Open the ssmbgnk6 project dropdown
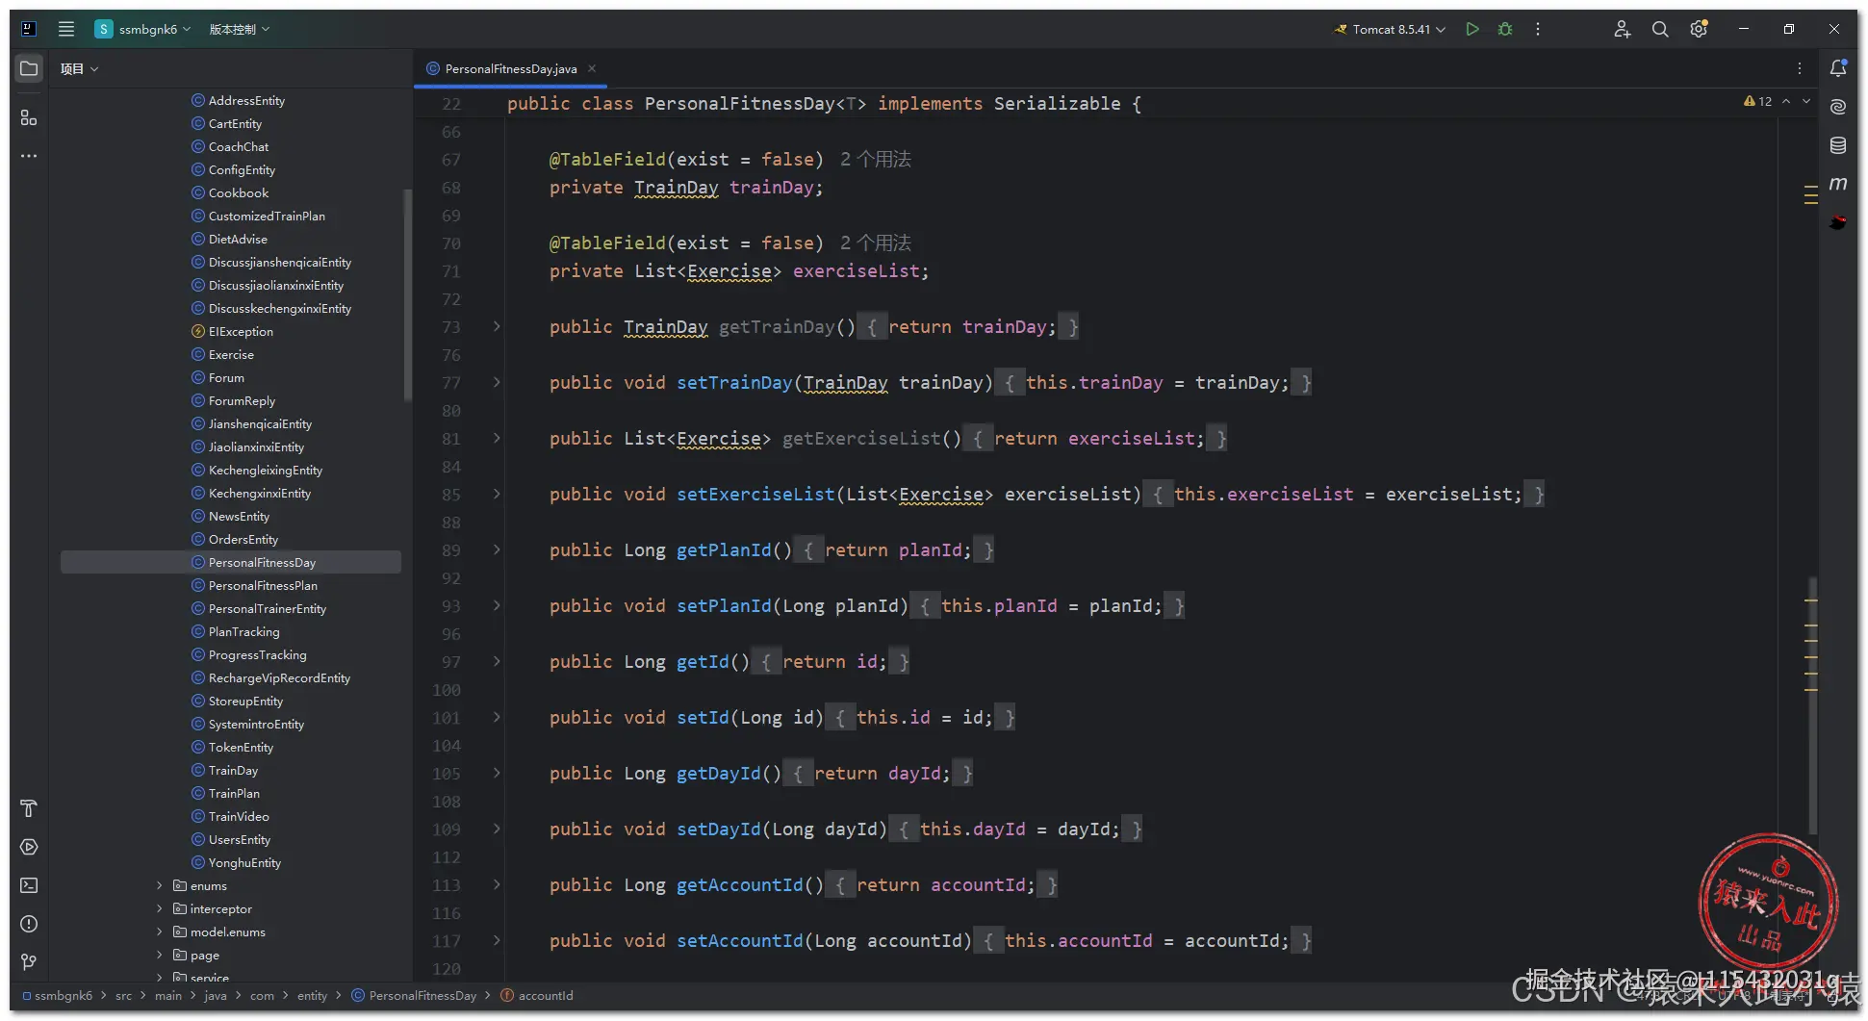Viewport: 1868px width, 1021px height. pos(143,29)
